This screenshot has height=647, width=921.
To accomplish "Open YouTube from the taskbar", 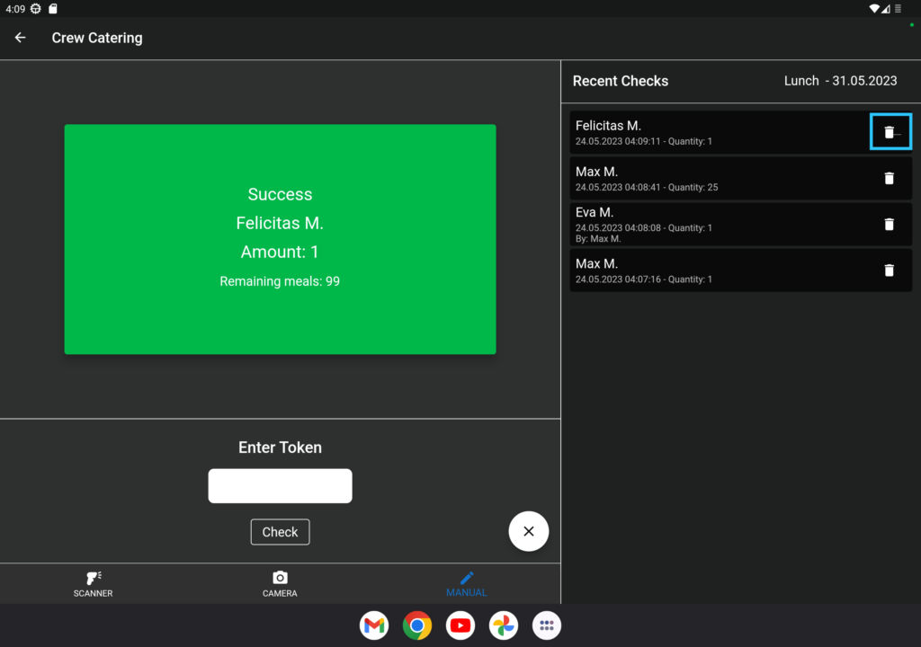I will pos(460,625).
